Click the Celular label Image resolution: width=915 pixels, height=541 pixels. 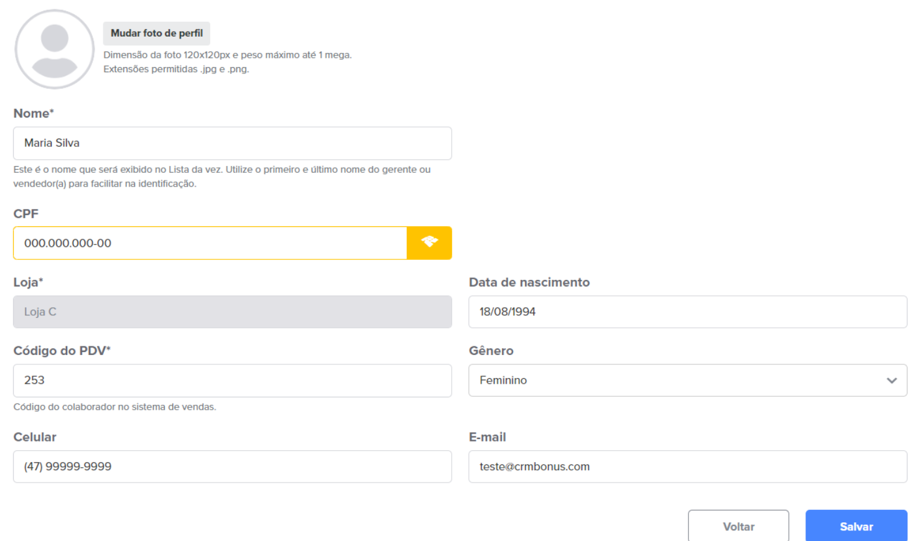[x=35, y=437]
